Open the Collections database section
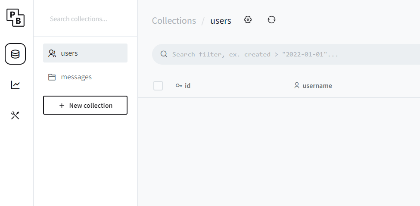The image size is (420, 206). (16, 54)
